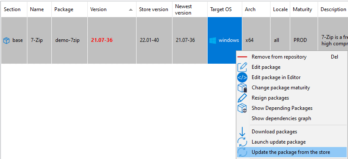Click the Launch update package refresh icon

coord(242,142)
